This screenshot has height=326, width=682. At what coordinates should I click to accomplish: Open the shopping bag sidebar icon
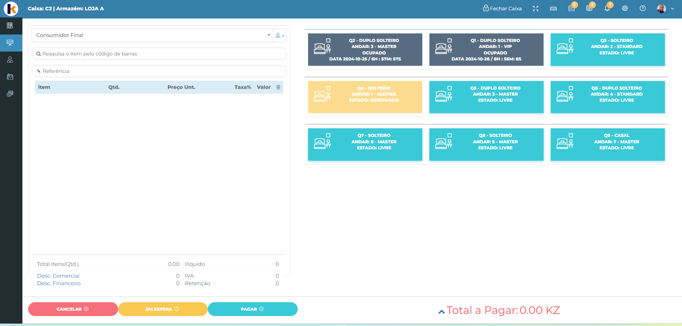[10, 77]
